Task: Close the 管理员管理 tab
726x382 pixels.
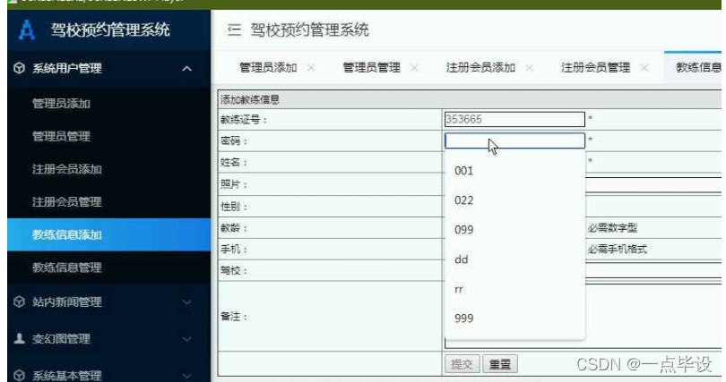Action: (414, 67)
